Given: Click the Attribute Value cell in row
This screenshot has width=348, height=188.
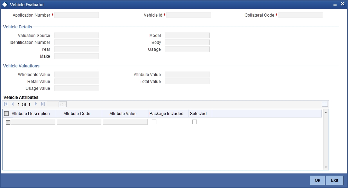Looking at the screenshot, I should click(125, 122).
